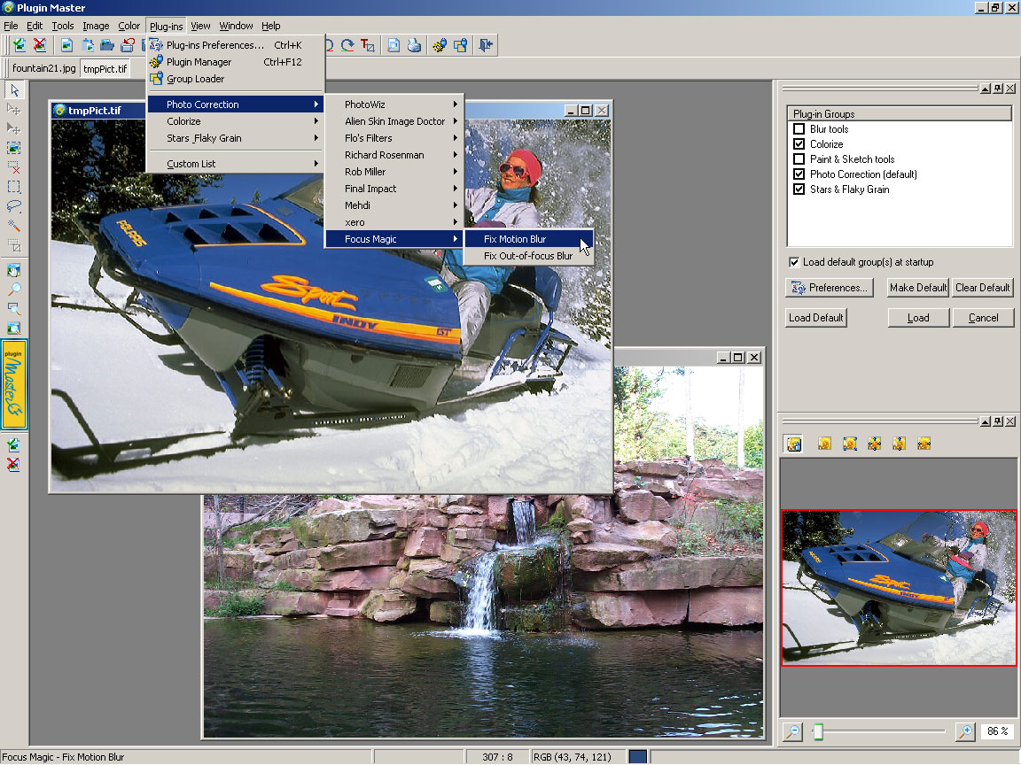Viewport: 1021px width, 765px height.
Task: Open the Final Impact submenu
Action: click(x=394, y=189)
